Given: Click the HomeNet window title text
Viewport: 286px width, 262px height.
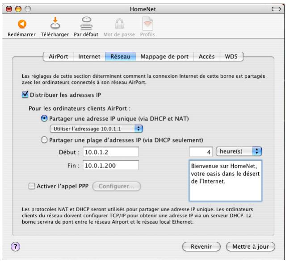Looking at the screenshot, I should (x=143, y=9).
